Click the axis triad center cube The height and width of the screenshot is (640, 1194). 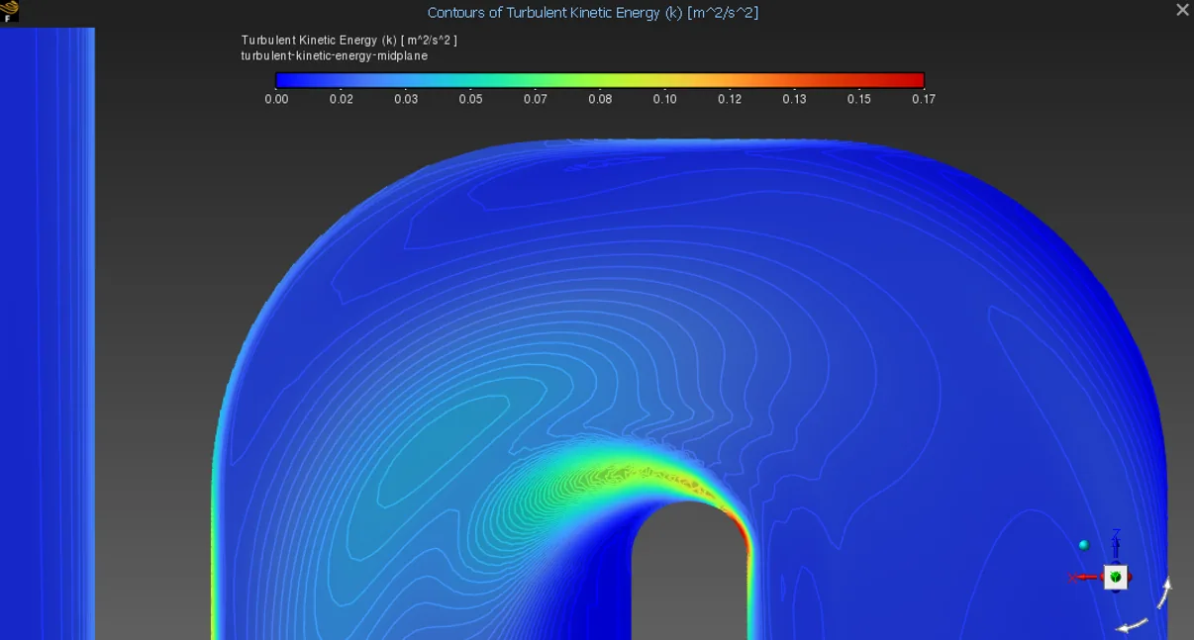1116,577
